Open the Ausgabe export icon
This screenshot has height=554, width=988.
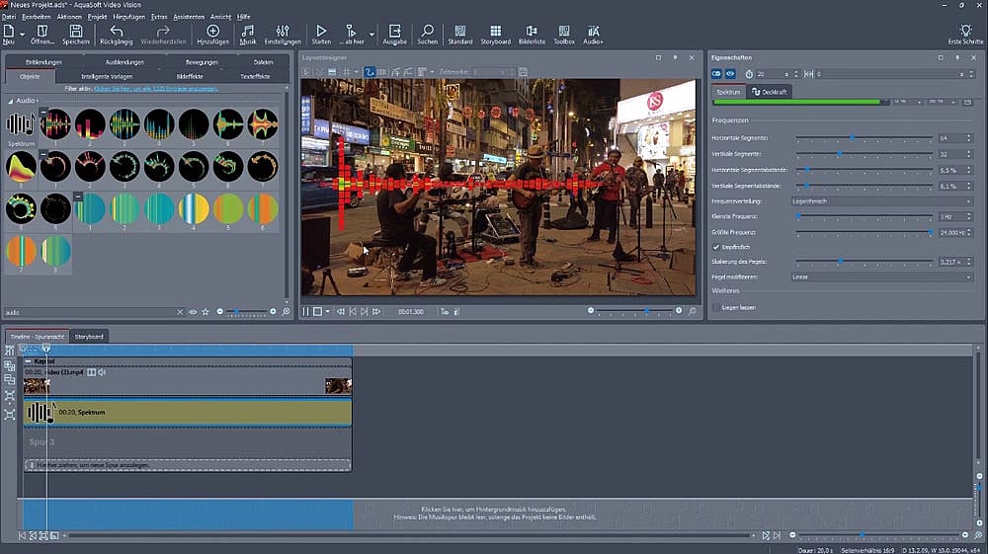394,32
